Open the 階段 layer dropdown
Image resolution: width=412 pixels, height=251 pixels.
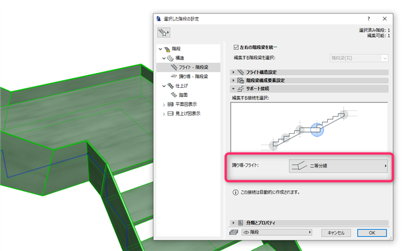(277, 232)
